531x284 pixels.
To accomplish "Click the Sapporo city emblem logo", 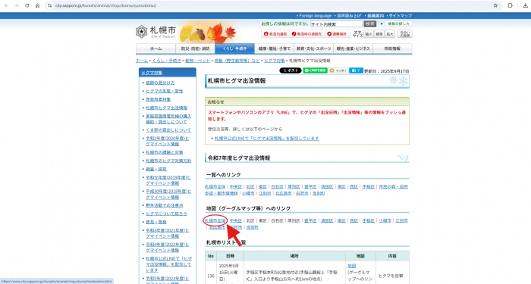I will coord(141,32).
